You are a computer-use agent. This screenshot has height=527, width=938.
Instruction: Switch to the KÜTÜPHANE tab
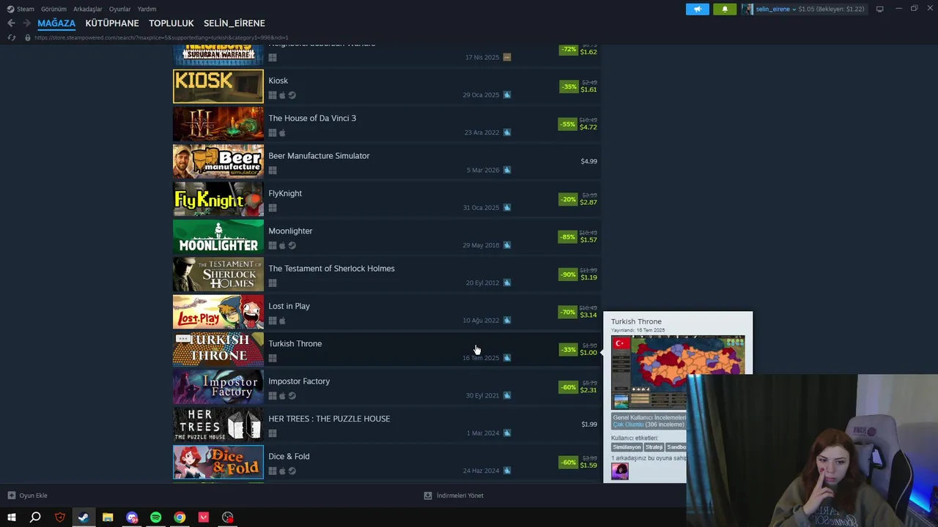point(112,23)
